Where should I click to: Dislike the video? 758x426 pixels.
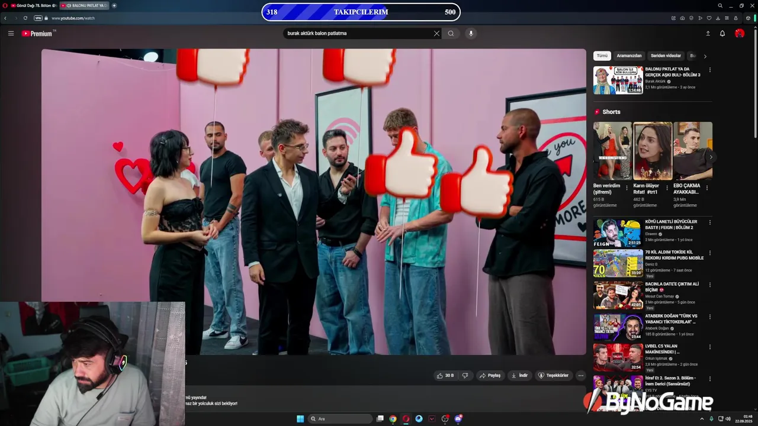click(465, 375)
